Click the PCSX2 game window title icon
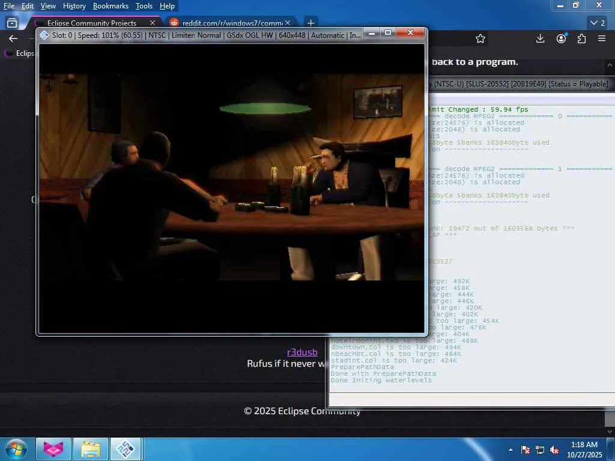 coord(44,35)
